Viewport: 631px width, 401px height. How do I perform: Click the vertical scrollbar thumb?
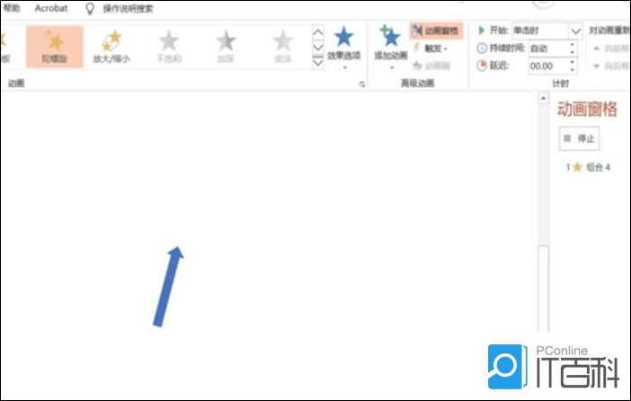coord(543,289)
